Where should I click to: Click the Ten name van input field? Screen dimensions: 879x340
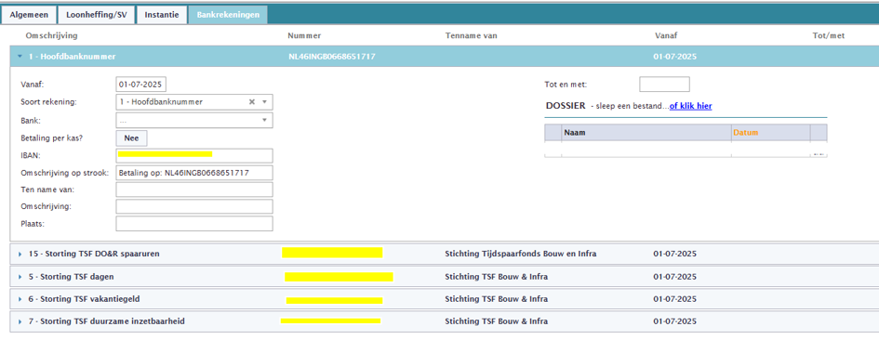[194, 190]
